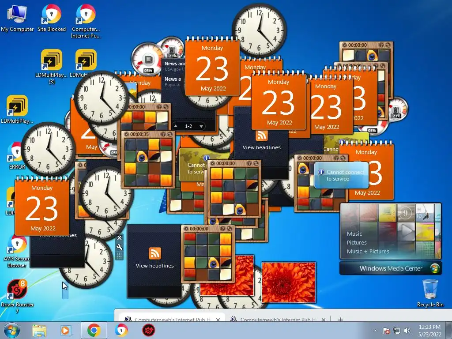
Task: Open the My Computer desktop icon
Action: click(17, 18)
